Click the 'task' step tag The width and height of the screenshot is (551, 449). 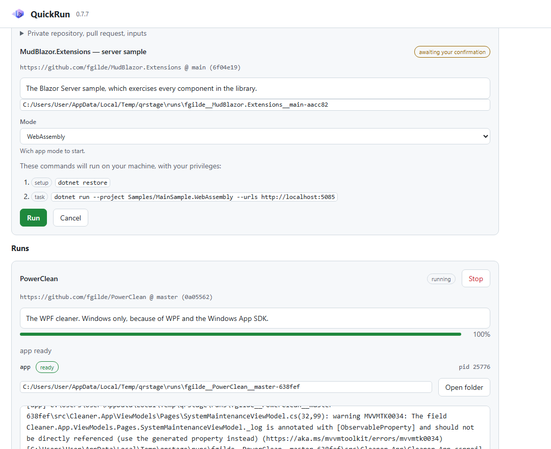click(x=40, y=197)
